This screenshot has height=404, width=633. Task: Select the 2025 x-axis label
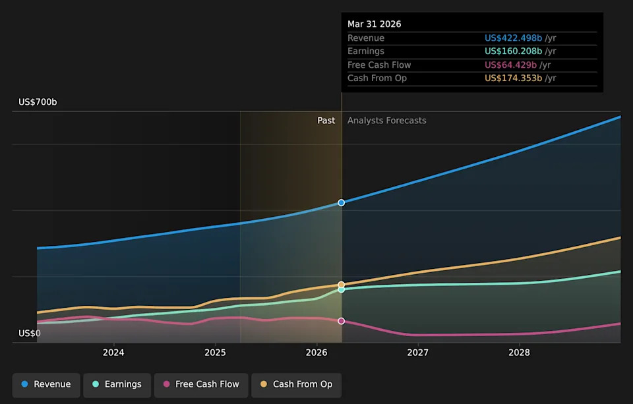215,353
